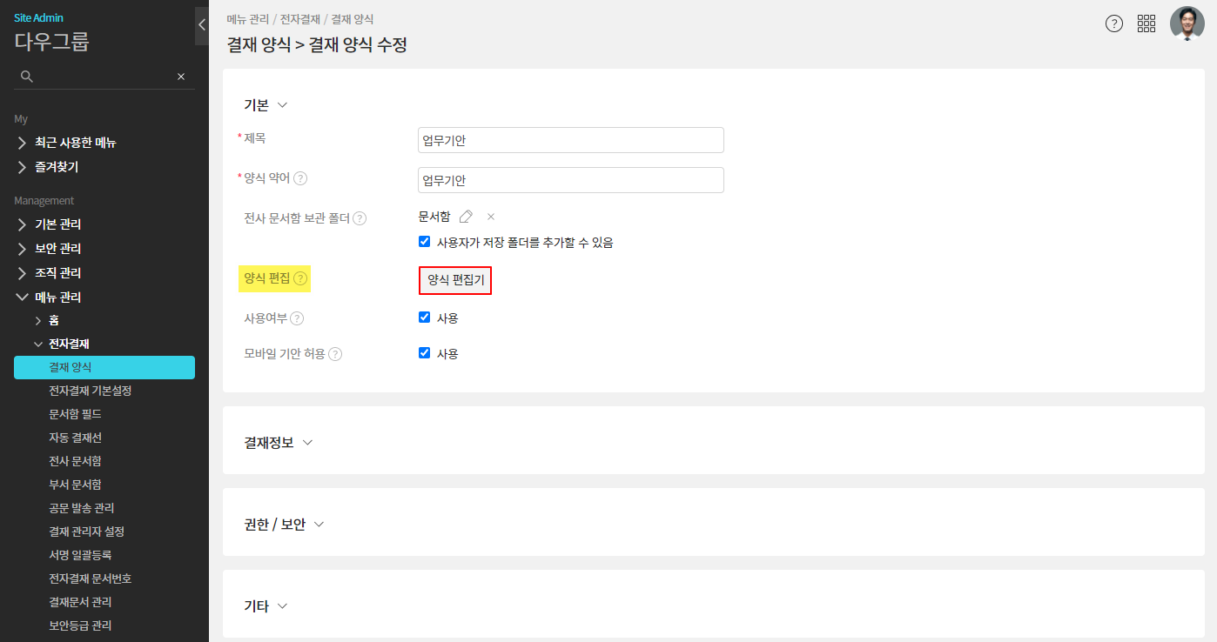Expand the 권한 / 보안 section
This screenshot has width=1217, height=642.
(x=284, y=525)
